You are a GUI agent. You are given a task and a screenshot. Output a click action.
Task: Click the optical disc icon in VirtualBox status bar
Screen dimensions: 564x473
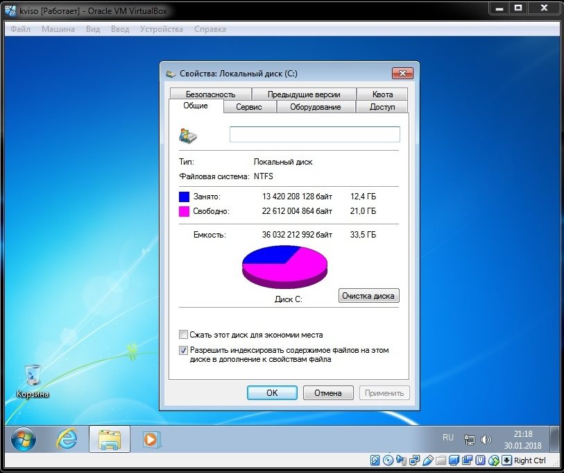click(x=388, y=460)
